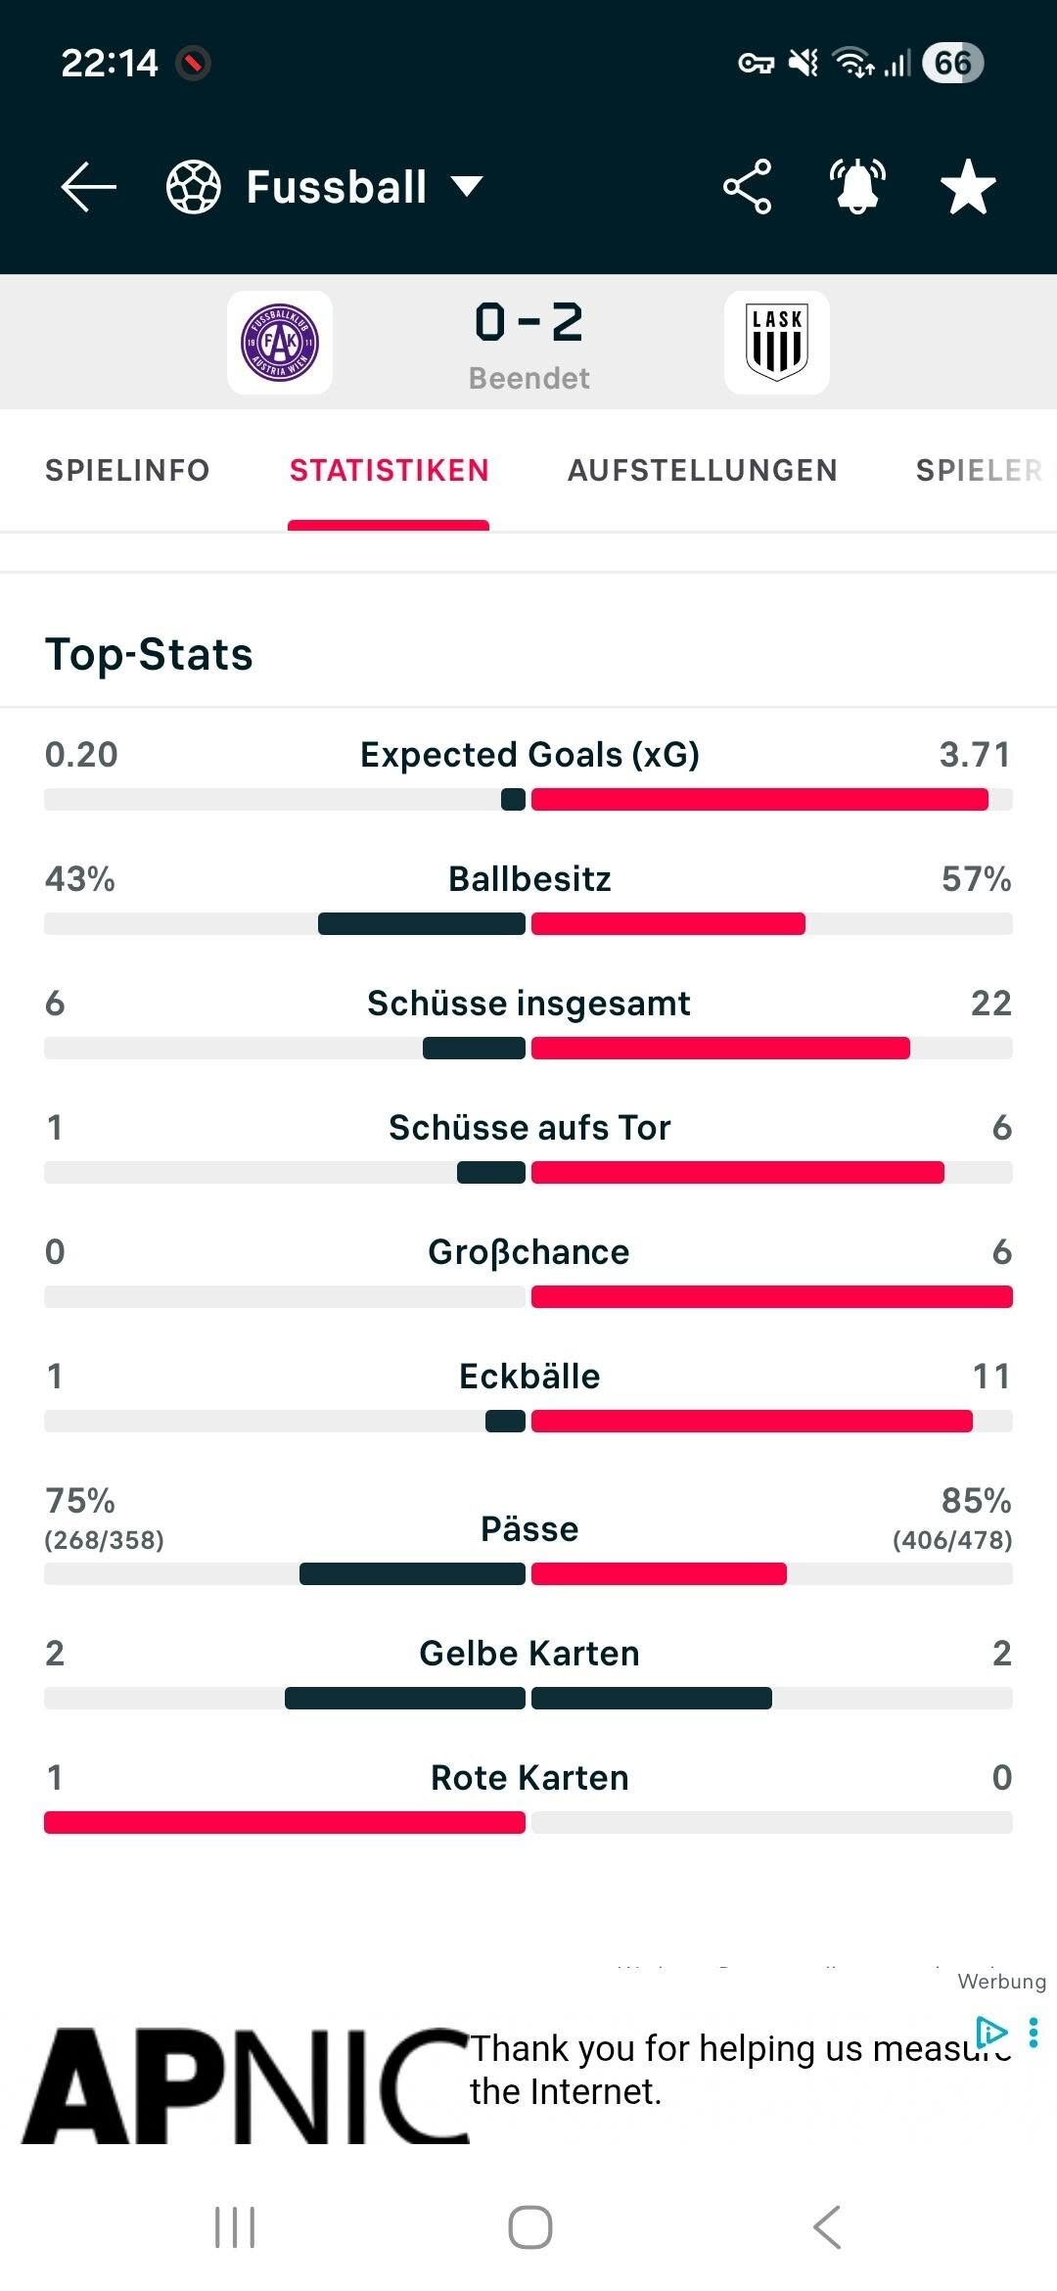Toggle match notifications bell
This screenshot has width=1057, height=2291.
point(857,186)
